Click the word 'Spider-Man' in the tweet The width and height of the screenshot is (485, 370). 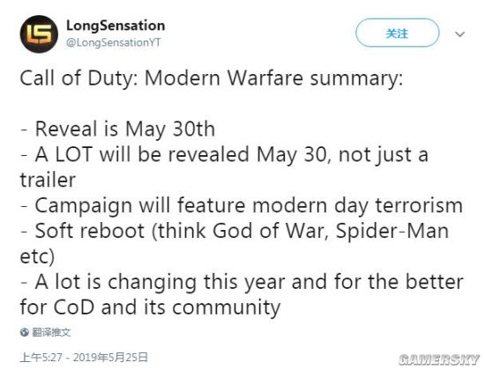click(392, 231)
